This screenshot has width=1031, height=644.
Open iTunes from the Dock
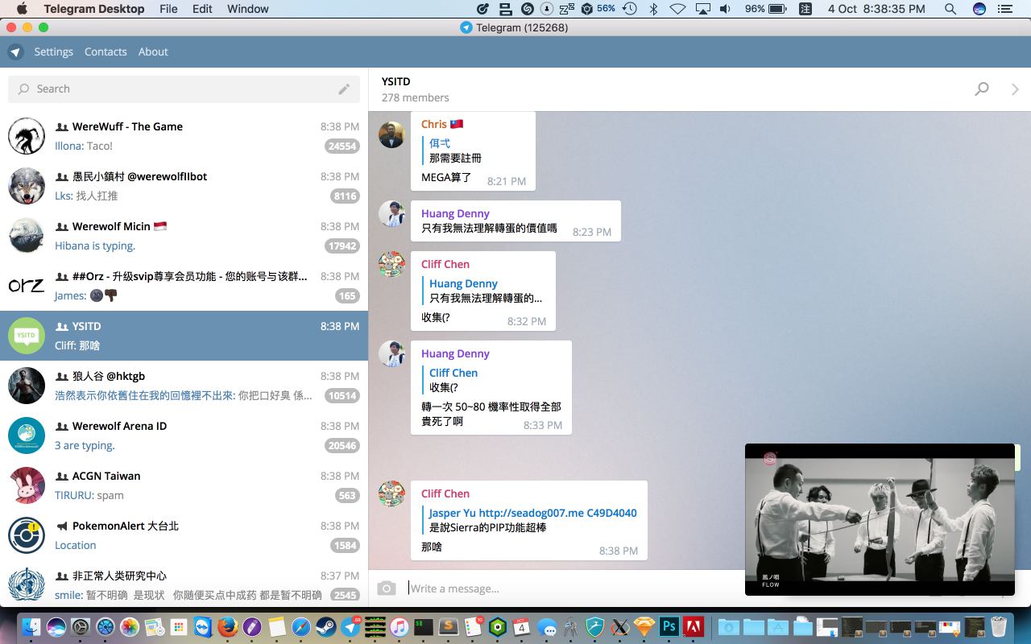pyautogui.click(x=400, y=626)
